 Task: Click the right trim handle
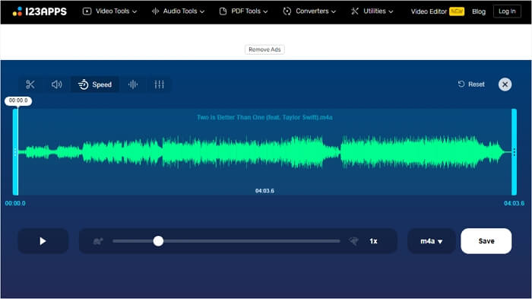[514, 152]
